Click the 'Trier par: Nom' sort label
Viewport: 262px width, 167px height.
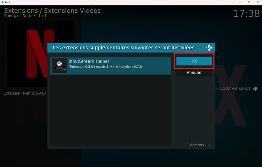tap(18, 16)
